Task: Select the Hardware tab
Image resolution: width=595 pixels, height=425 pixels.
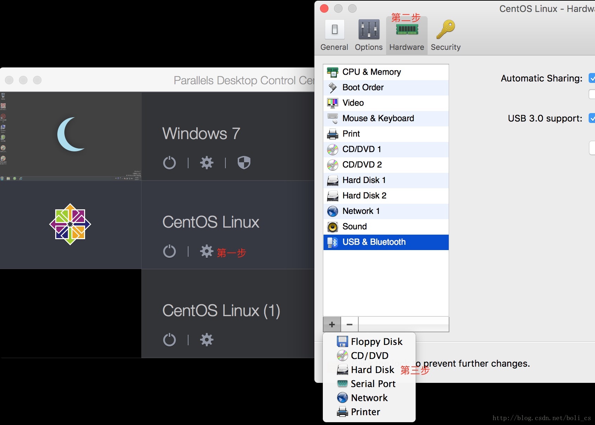Action: 407,35
